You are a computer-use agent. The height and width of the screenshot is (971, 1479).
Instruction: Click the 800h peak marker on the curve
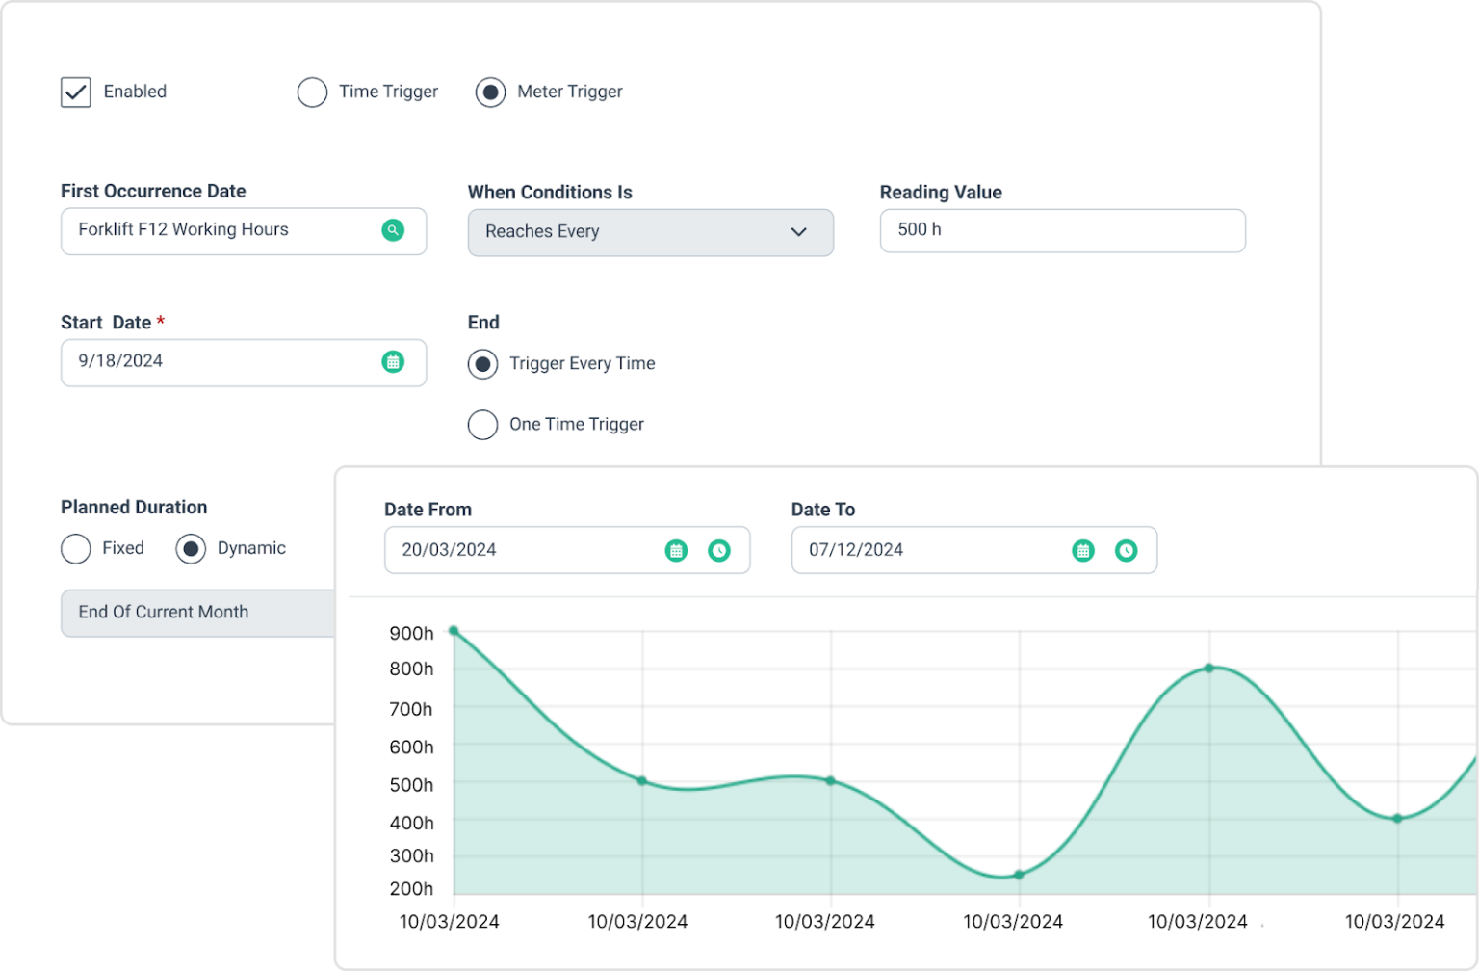(1210, 669)
